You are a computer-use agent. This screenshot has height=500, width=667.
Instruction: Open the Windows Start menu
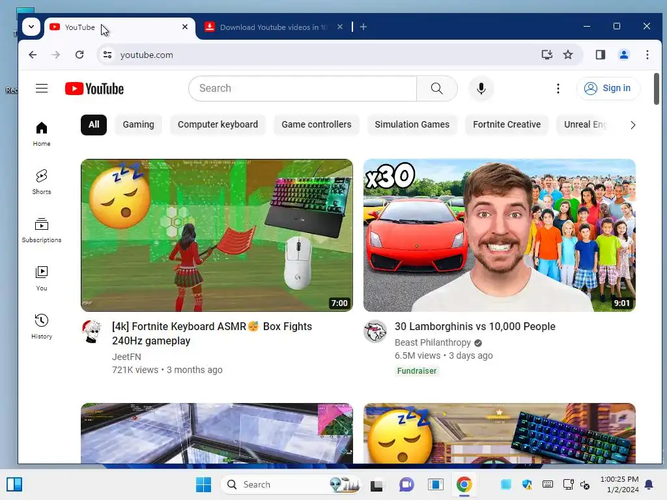(x=203, y=484)
